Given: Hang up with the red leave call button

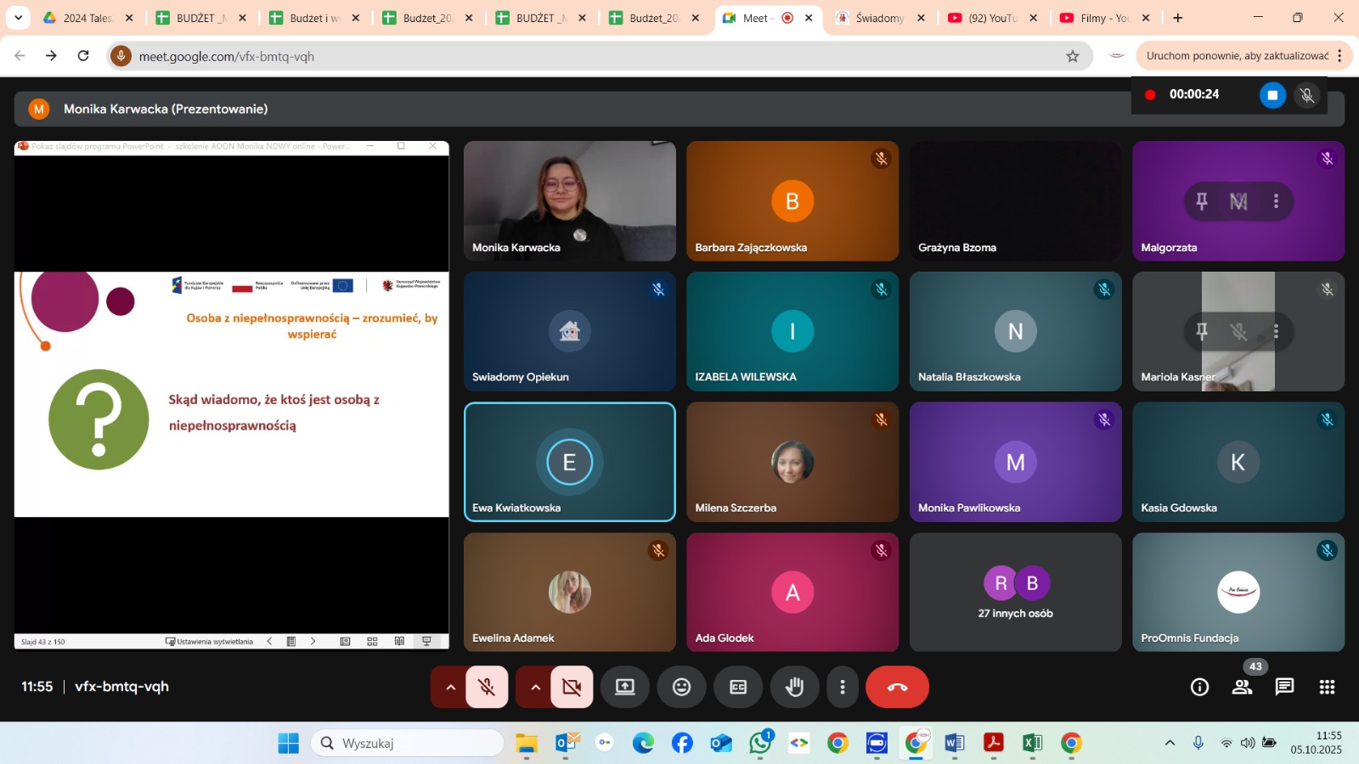Looking at the screenshot, I should pyautogui.click(x=897, y=687).
